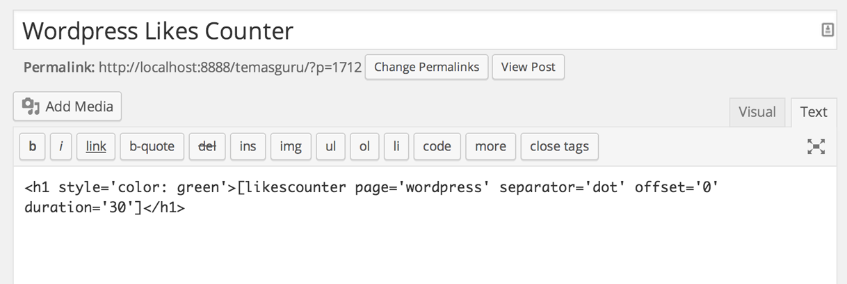Click the icon inside the title field
Screen dimensions: 847x284
pos(827,30)
